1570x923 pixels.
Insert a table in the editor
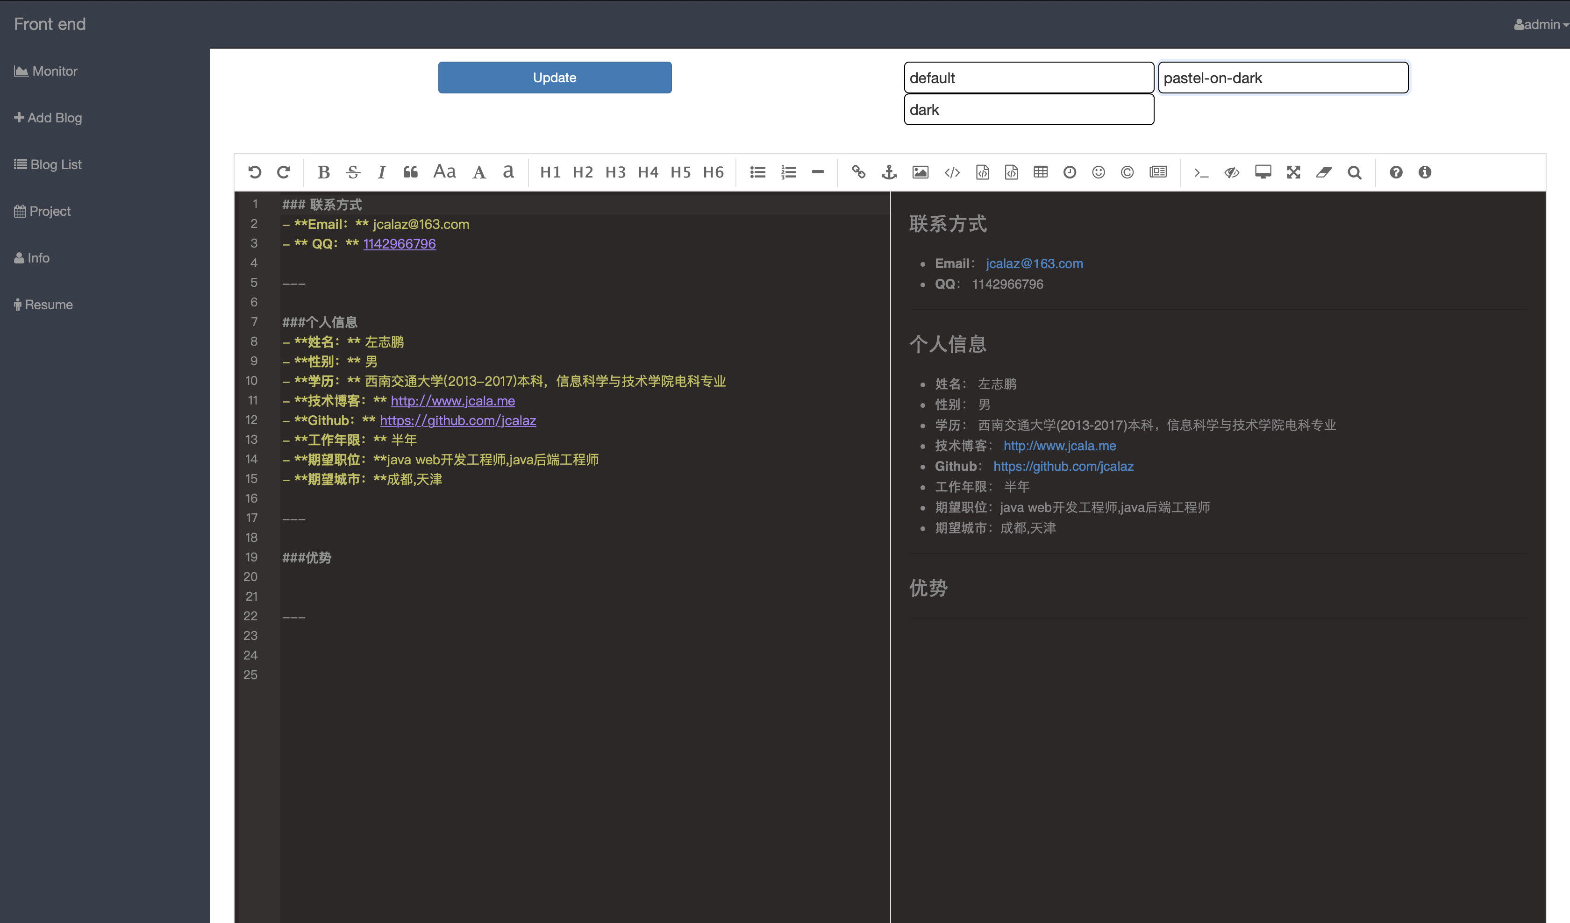tap(1041, 172)
